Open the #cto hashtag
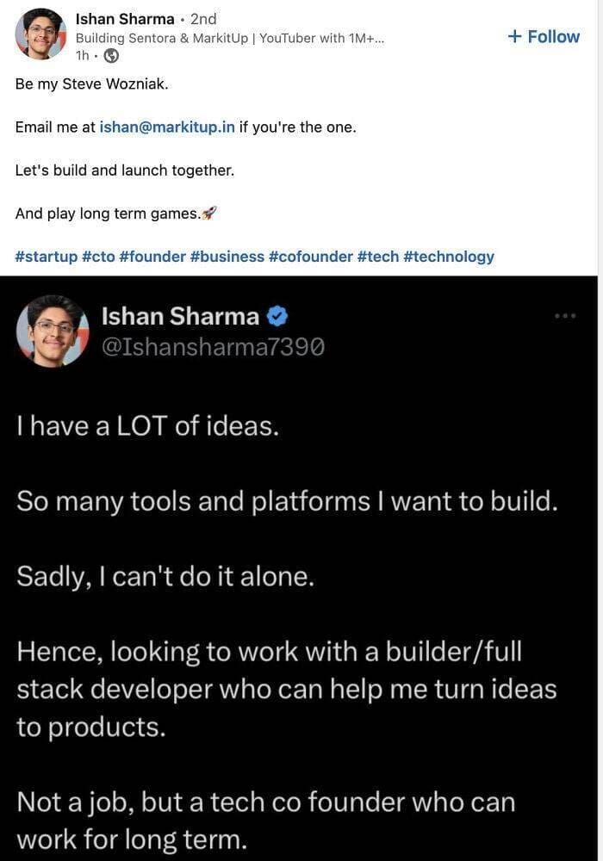 click(x=98, y=257)
